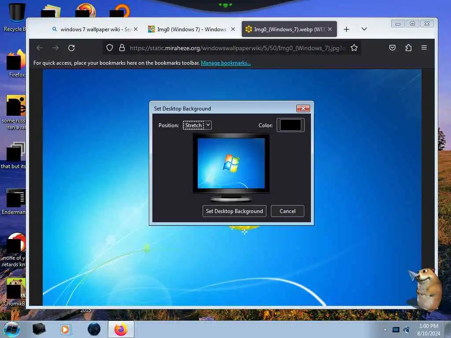Show hidden system tray icons arrow
Screen dimensions: 451x338
[x=385, y=330]
